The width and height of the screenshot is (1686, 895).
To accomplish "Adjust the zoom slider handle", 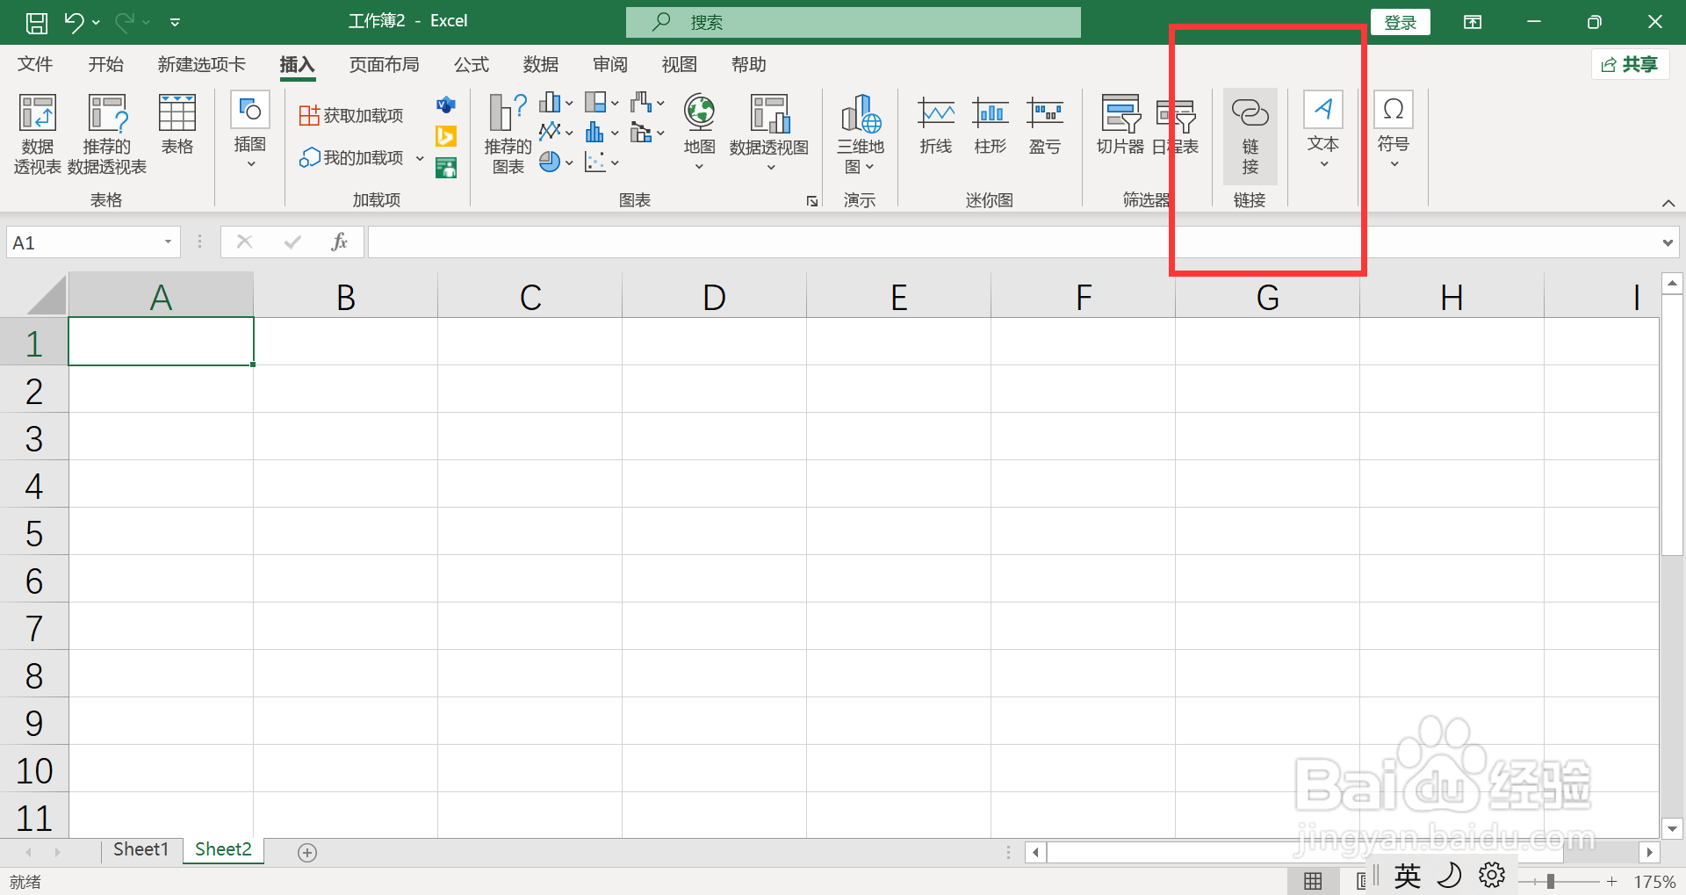I will tap(1551, 881).
